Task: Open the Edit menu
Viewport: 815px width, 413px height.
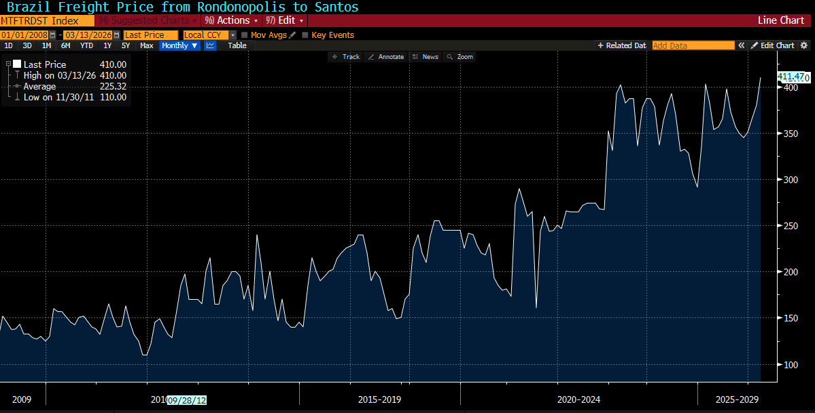Action: point(285,20)
